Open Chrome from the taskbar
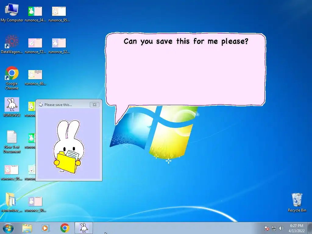 tap(65, 228)
